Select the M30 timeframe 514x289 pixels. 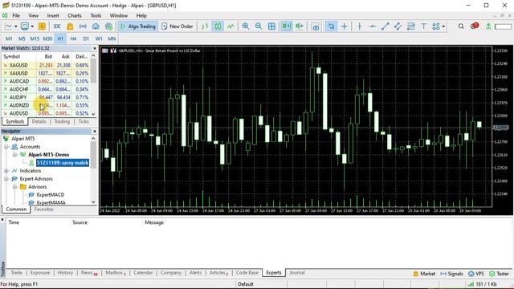[47, 39]
